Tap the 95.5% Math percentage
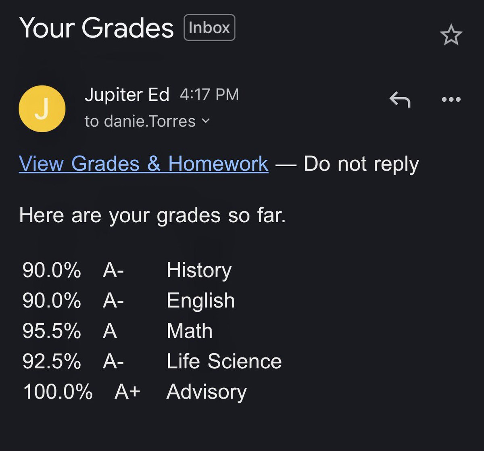This screenshot has height=451, width=484. coord(52,331)
